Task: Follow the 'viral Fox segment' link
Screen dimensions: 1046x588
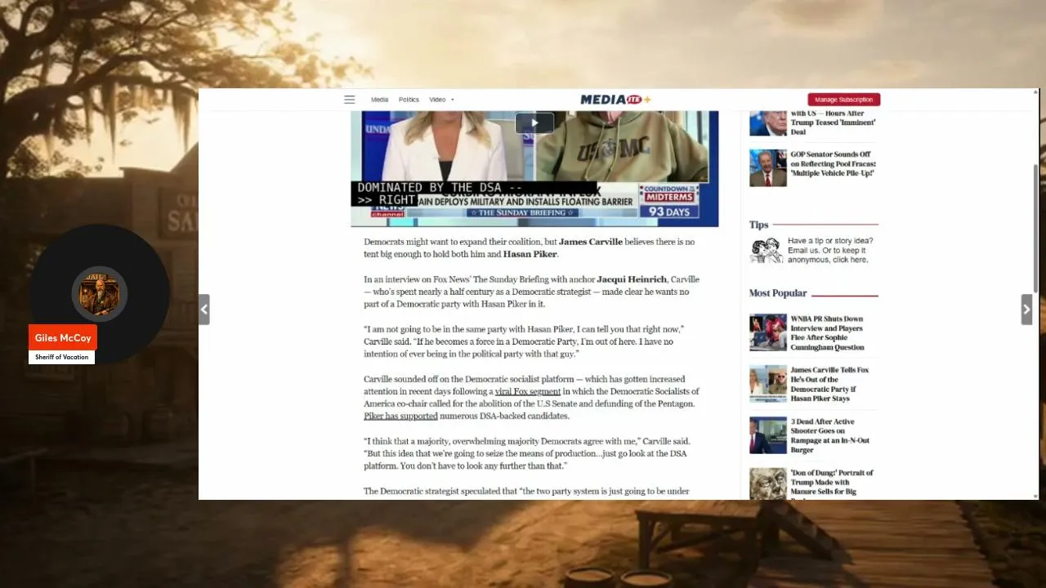Action: (x=528, y=391)
